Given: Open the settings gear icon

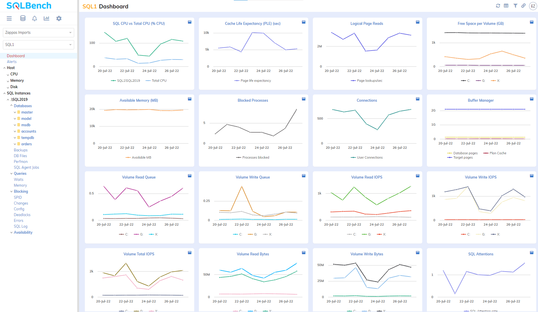Looking at the screenshot, I should [59, 18].
